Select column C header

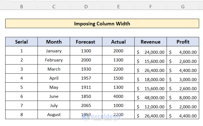(54, 7)
